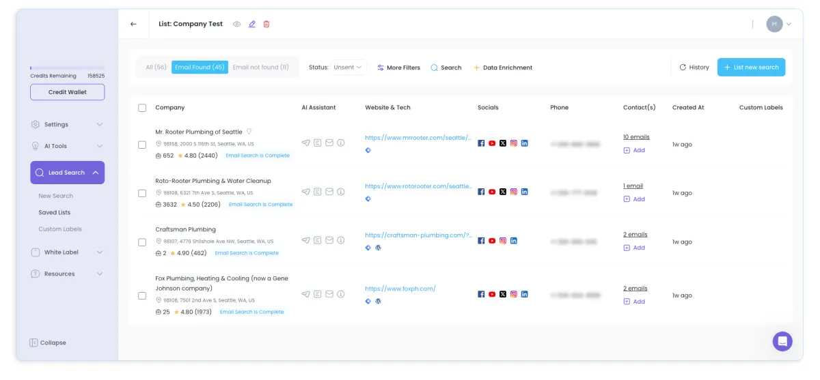Viewport: 820px width, 380px height.
Task: Open Saved Lists in sidebar
Action: click(55, 212)
